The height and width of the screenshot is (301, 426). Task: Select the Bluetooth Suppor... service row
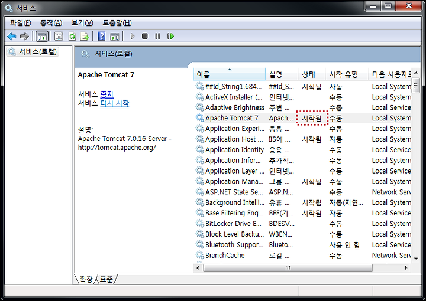coord(303,245)
